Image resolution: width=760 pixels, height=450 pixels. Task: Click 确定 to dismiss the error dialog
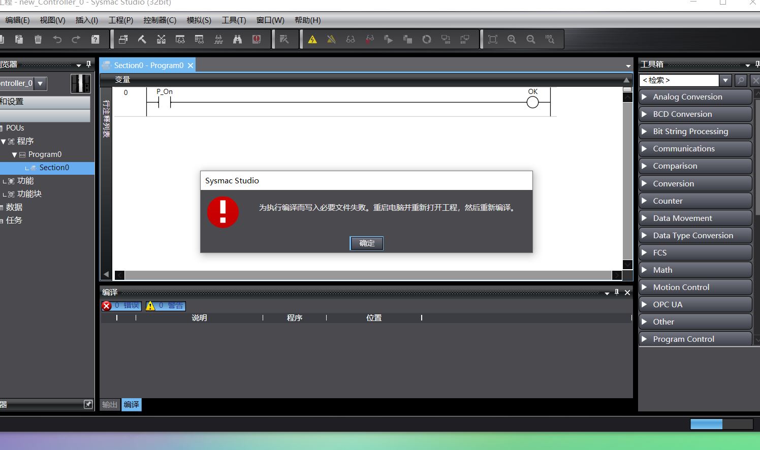pyautogui.click(x=366, y=243)
